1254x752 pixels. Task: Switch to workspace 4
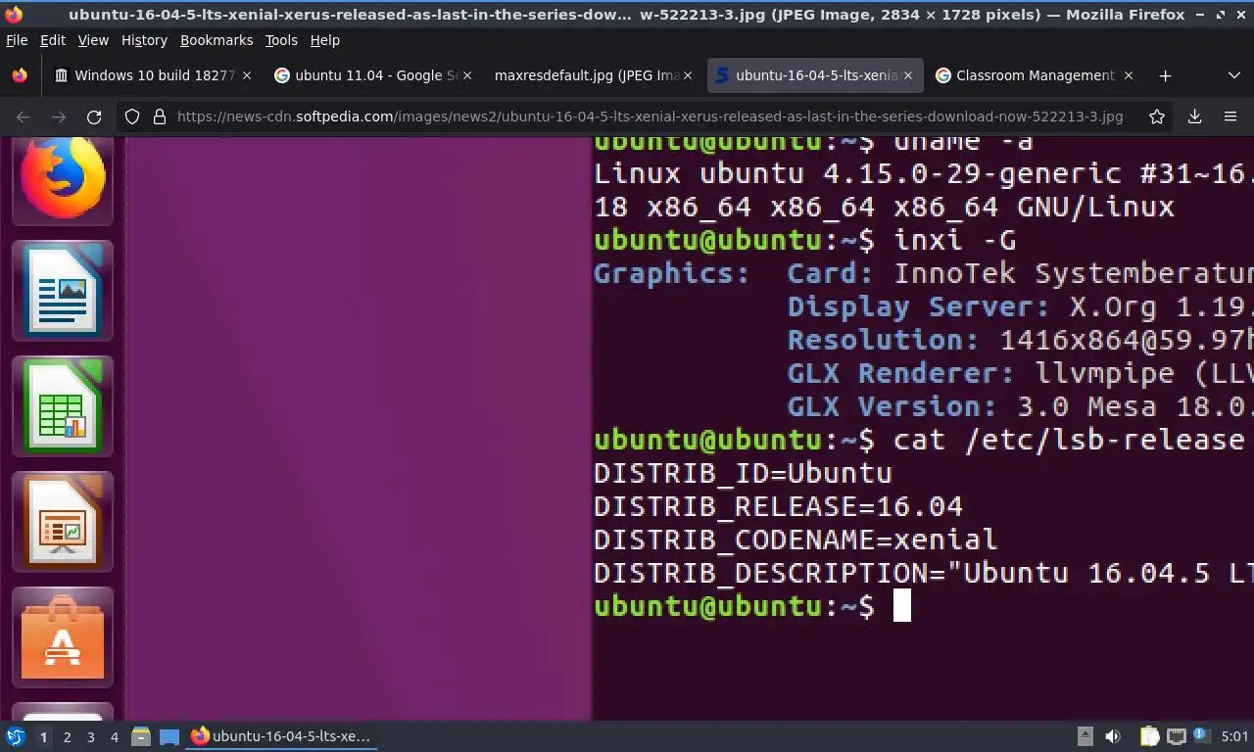click(x=114, y=736)
